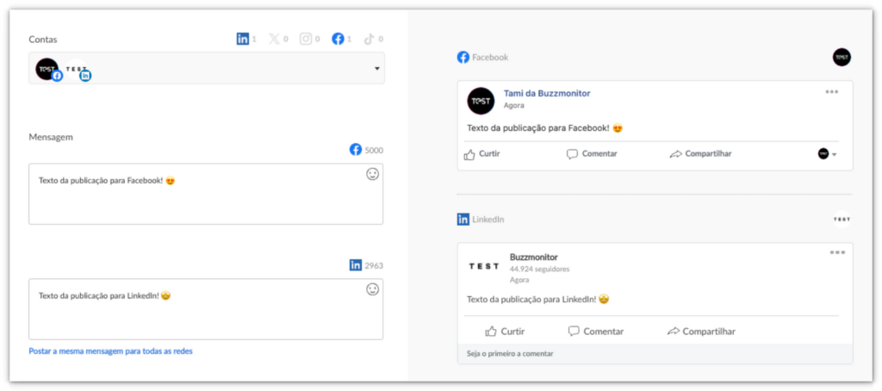Image resolution: width=882 pixels, height=391 pixels.
Task: Click the X (Twitter) account counter icon
Action: [x=274, y=39]
